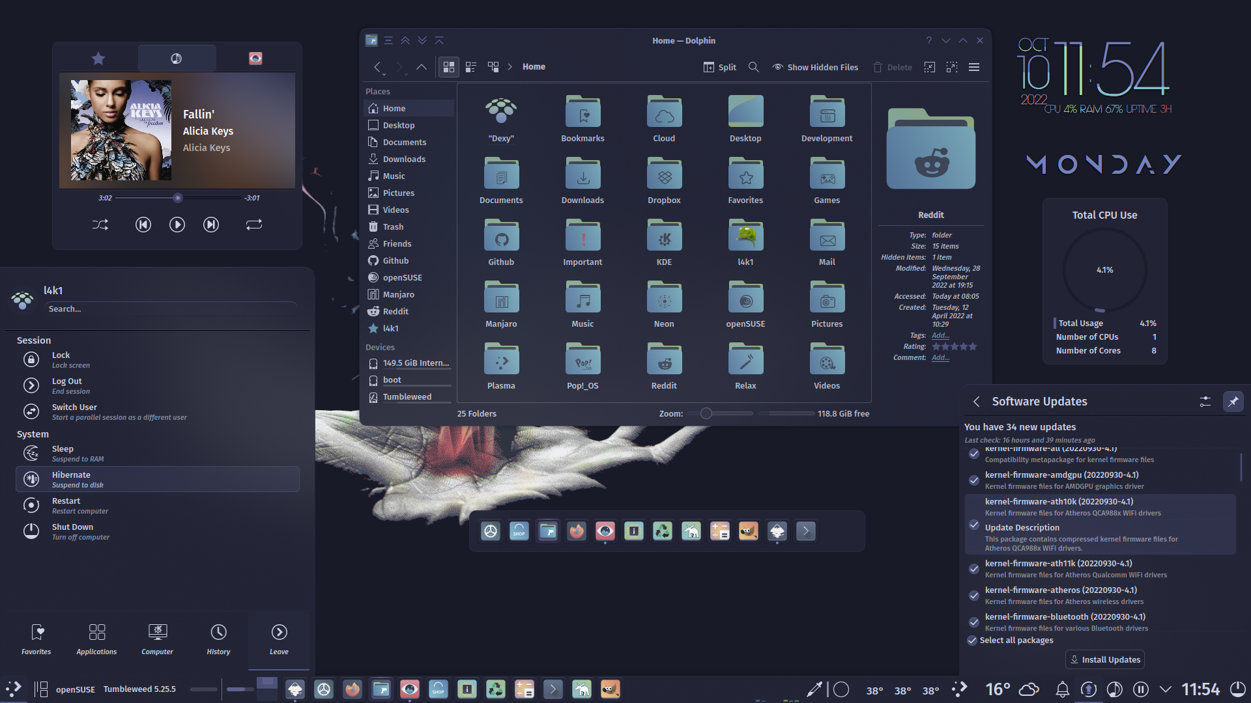Skip to next track in media player
The image size is (1251, 703).
pyautogui.click(x=211, y=225)
